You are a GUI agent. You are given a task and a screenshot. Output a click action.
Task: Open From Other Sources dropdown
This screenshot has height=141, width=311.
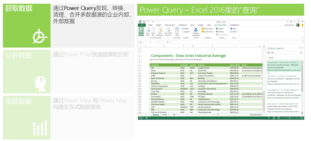[168, 32]
